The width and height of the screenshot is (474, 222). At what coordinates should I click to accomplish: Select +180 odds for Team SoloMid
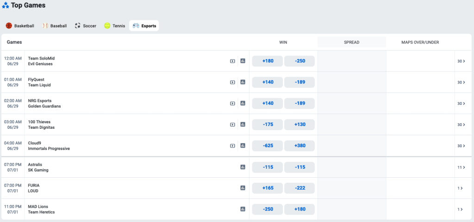(x=268, y=61)
